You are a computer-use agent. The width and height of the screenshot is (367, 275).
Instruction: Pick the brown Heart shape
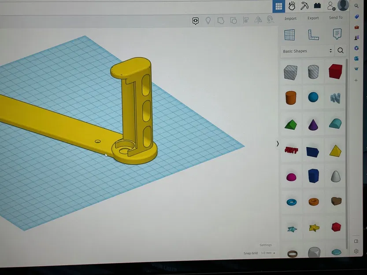(336, 201)
